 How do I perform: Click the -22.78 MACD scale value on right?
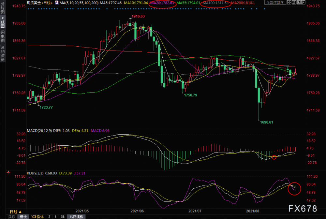point(311,163)
